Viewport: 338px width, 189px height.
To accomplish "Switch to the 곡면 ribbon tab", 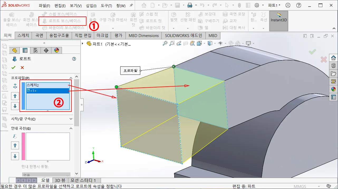I will pos(39,35).
